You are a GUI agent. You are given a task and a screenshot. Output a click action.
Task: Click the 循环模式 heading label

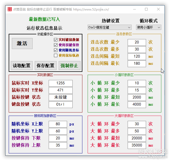coord(148,21)
